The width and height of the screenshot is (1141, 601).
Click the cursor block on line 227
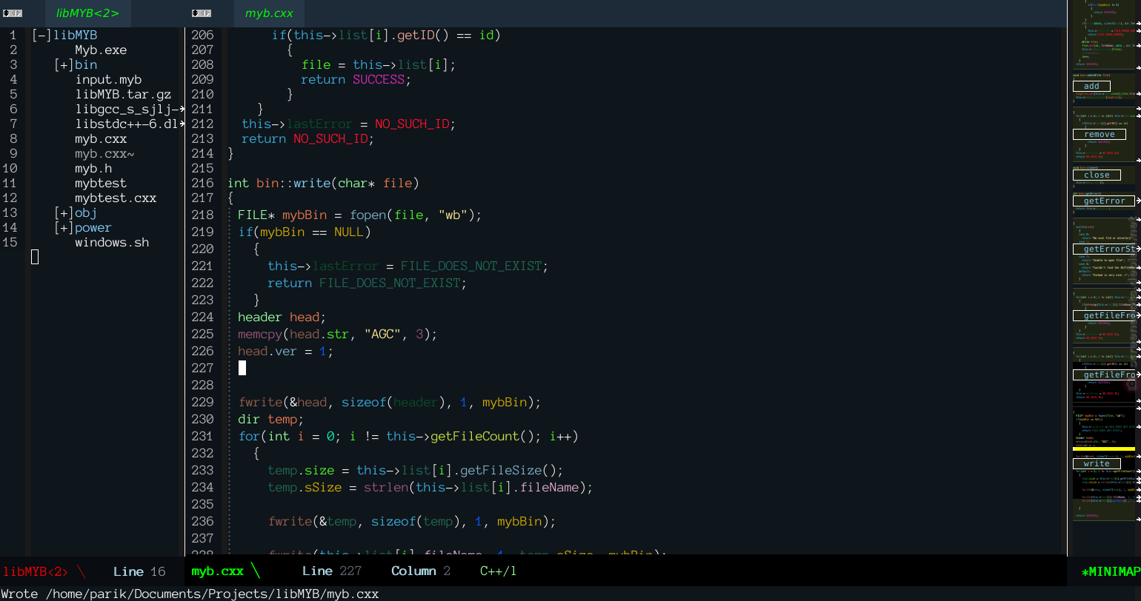point(242,368)
